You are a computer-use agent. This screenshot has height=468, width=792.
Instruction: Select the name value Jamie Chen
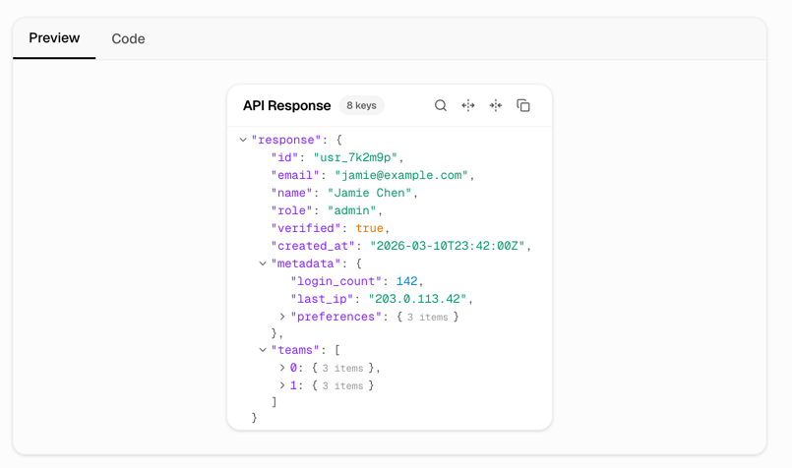click(x=369, y=193)
